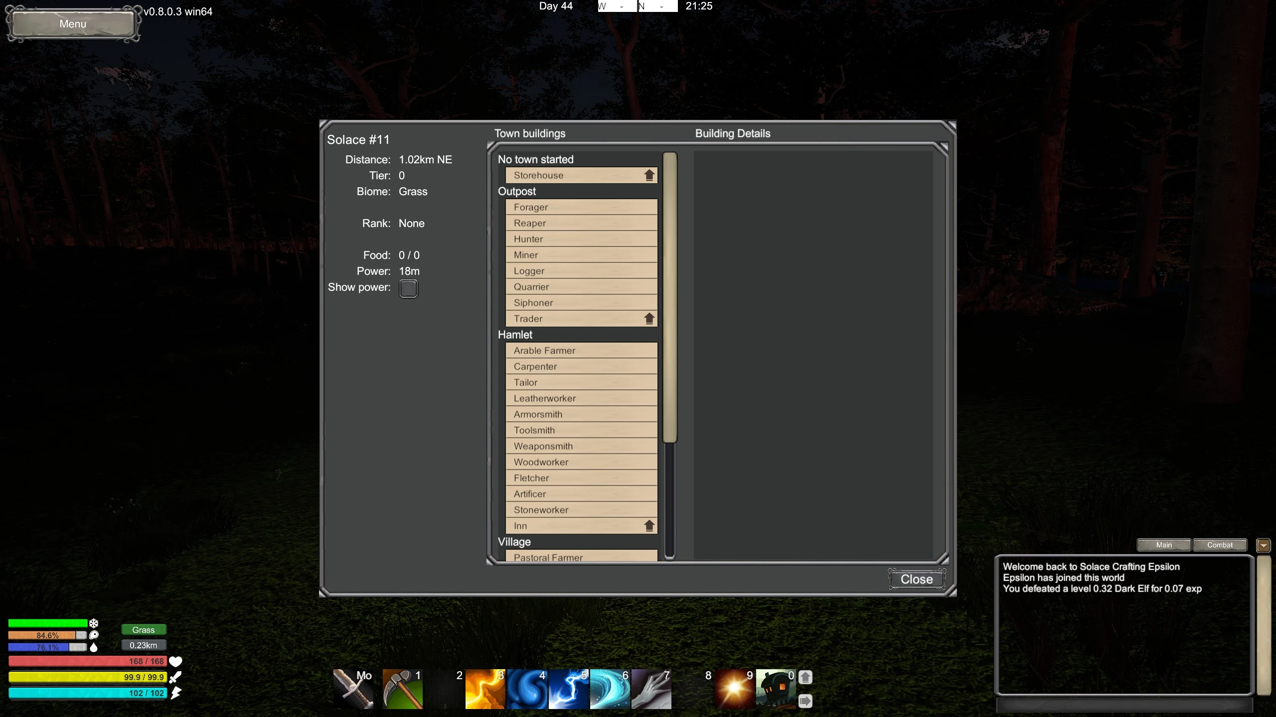Select the pickaxe in hotbar slot 1

tap(402, 689)
